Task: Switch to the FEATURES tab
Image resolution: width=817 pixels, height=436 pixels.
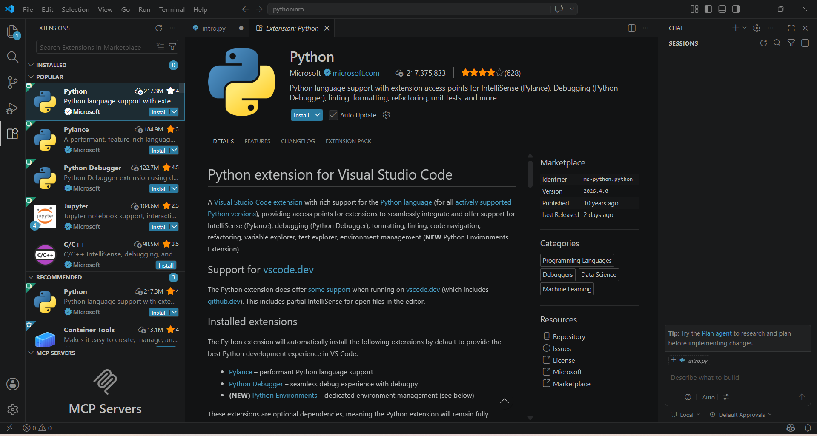Action: pos(257,141)
